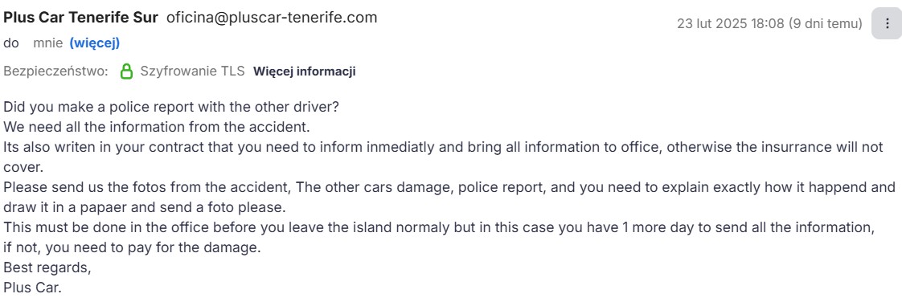
Task: Select the recipient "mnie"
Action: pyautogui.click(x=47, y=43)
